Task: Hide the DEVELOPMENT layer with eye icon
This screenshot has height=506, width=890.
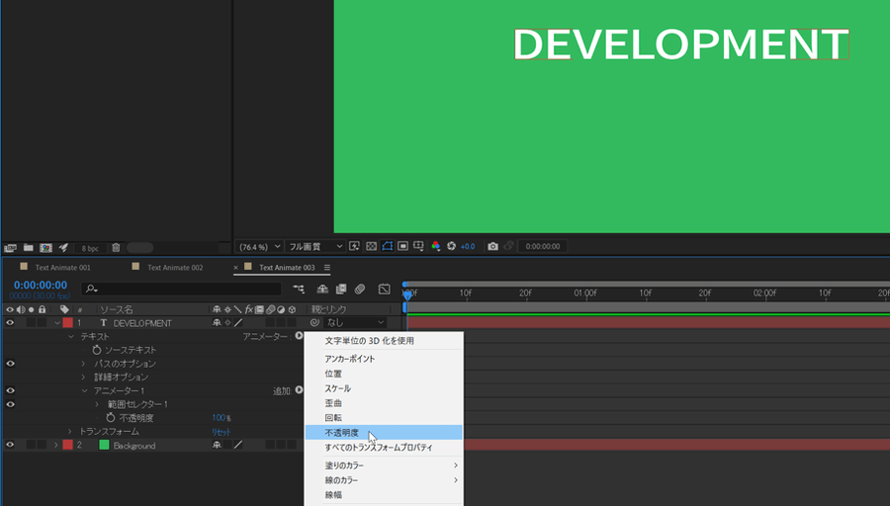Action: click(x=10, y=323)
